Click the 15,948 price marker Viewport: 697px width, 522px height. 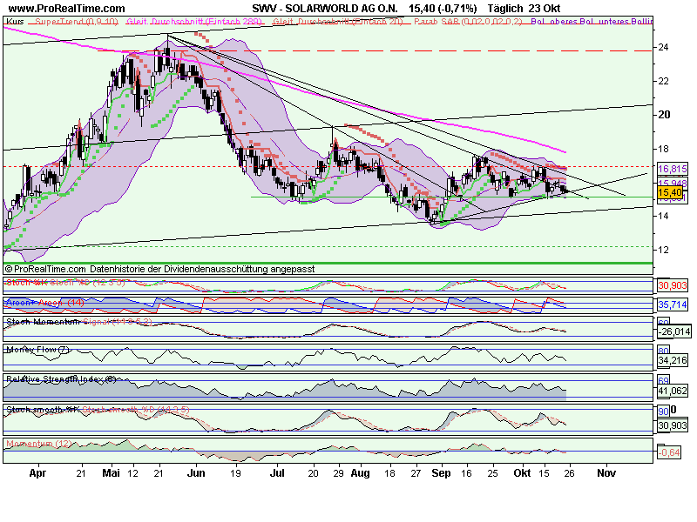tap(673, 183)
